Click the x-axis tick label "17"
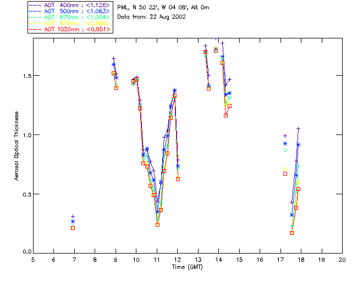 pyautogui.click(x=280, y=260)
